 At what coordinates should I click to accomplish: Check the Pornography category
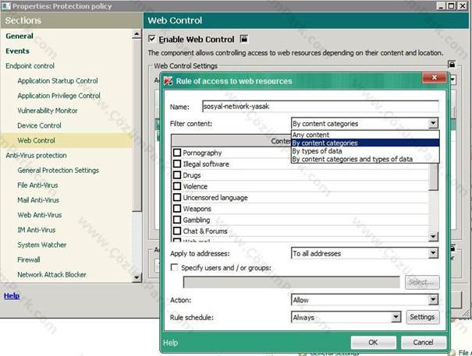pos(177,153)
